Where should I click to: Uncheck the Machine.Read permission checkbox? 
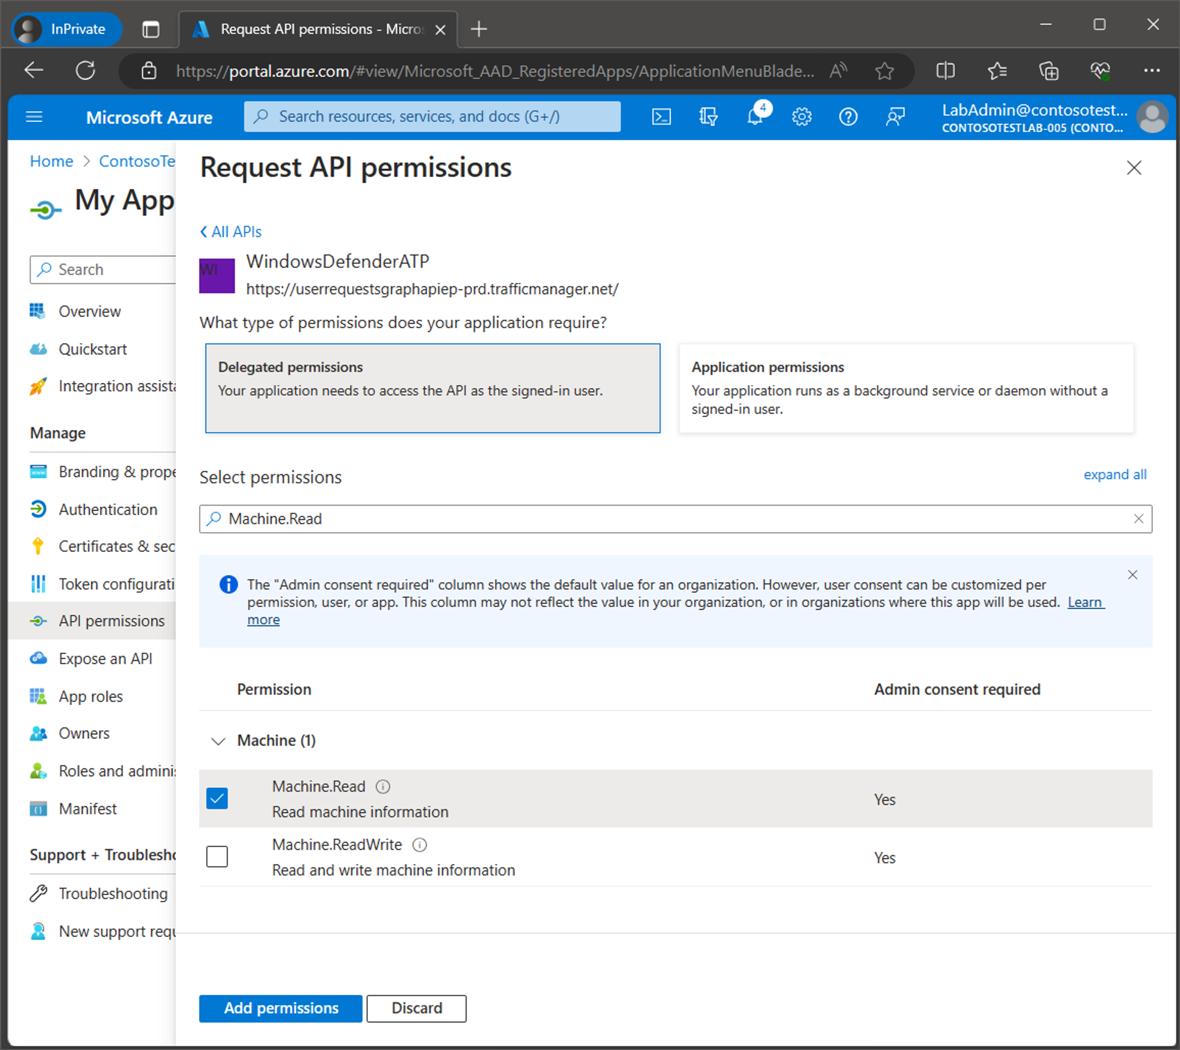[217, 799]
